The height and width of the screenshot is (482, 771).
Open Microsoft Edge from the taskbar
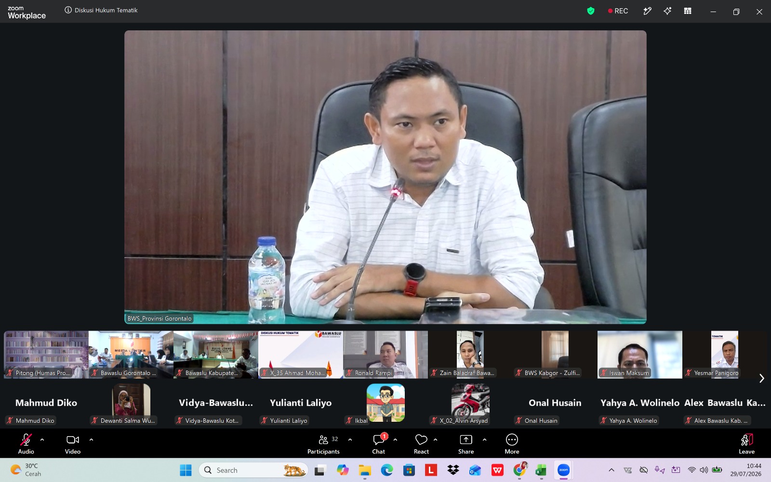(x=387, y=470)
